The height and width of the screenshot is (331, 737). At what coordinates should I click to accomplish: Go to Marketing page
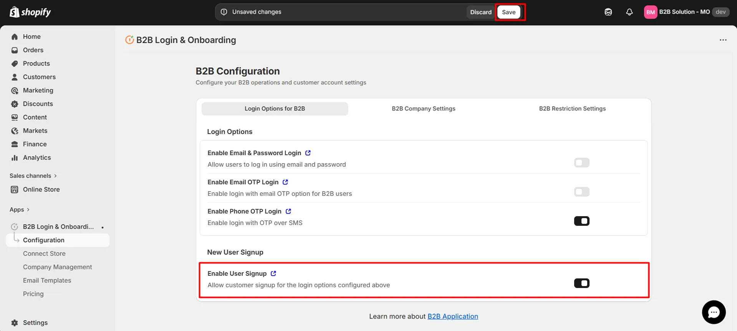click(38, 90)
